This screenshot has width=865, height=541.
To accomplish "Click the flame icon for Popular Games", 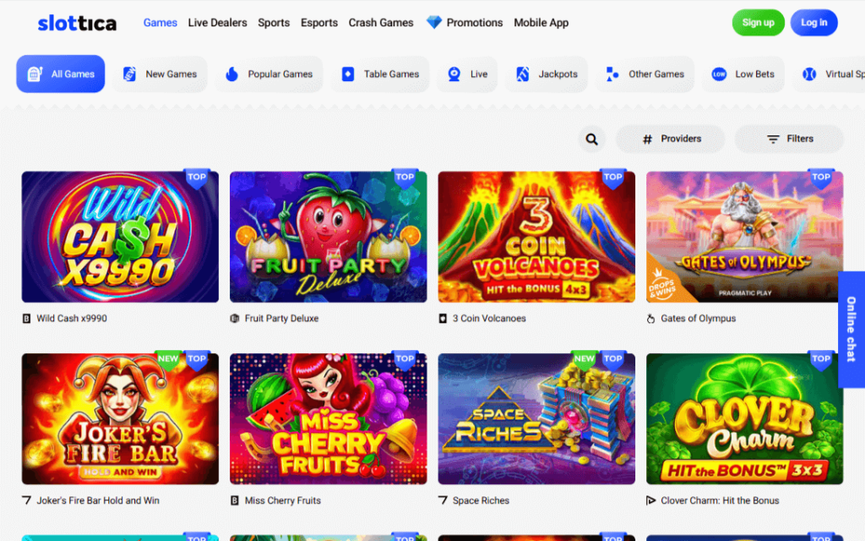I will coord(231,74).
